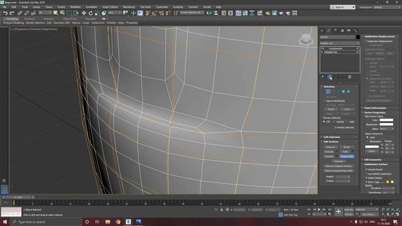Viewport: 402px width, 226px height.
Task: Switch to the Modeling ribbon tab
Action: [12, 19]
